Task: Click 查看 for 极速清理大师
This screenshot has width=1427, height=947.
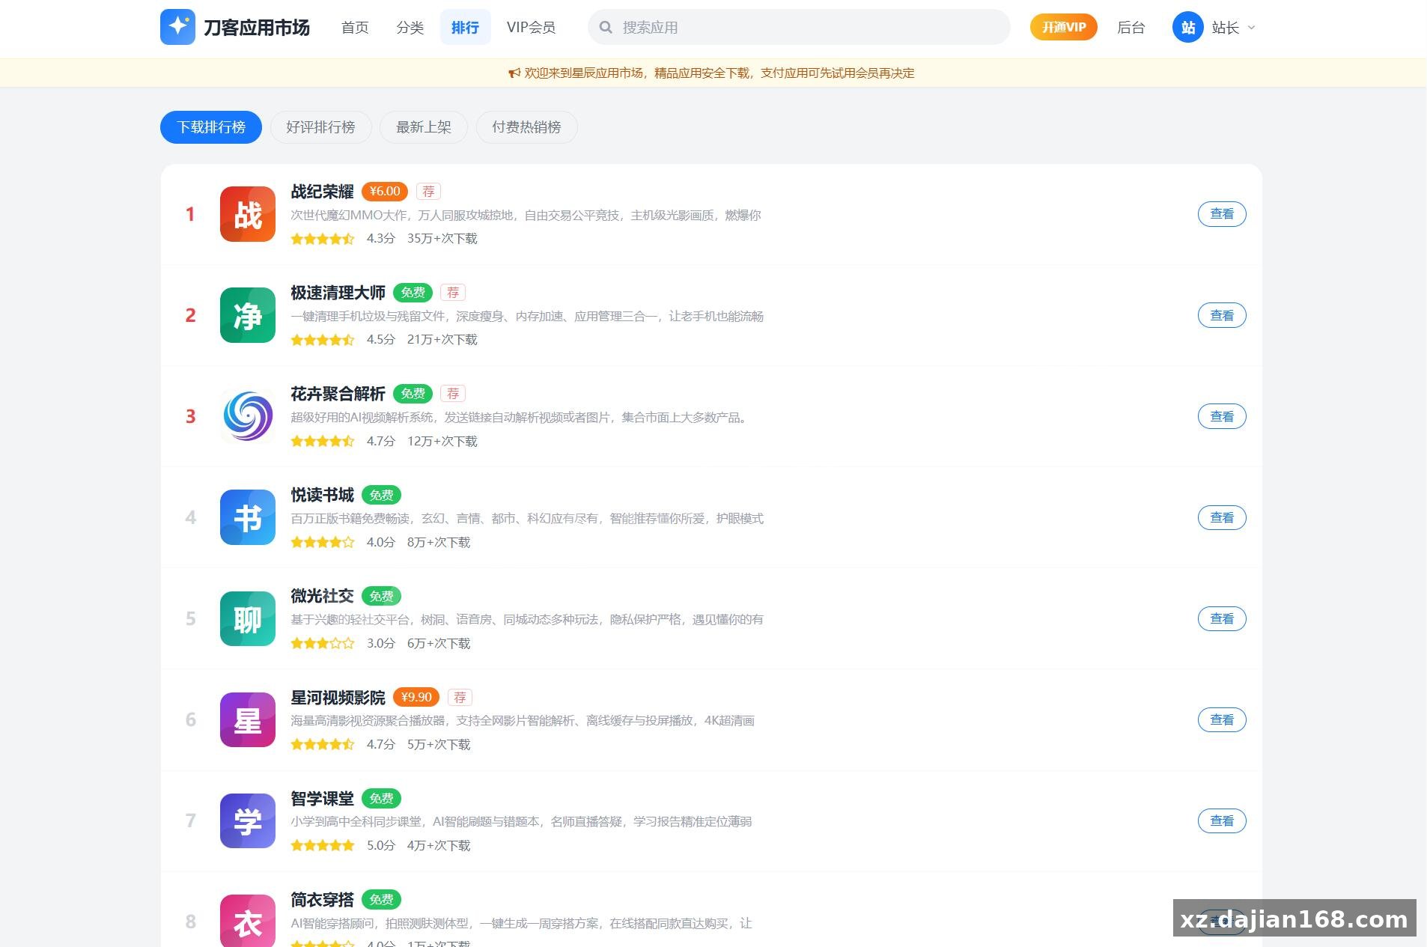Action: tap(1222, 315)
